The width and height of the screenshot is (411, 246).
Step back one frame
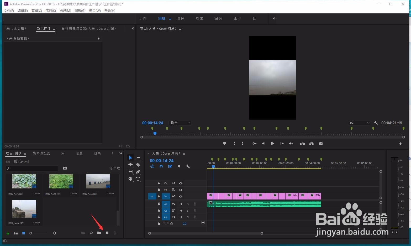[264, 143]
